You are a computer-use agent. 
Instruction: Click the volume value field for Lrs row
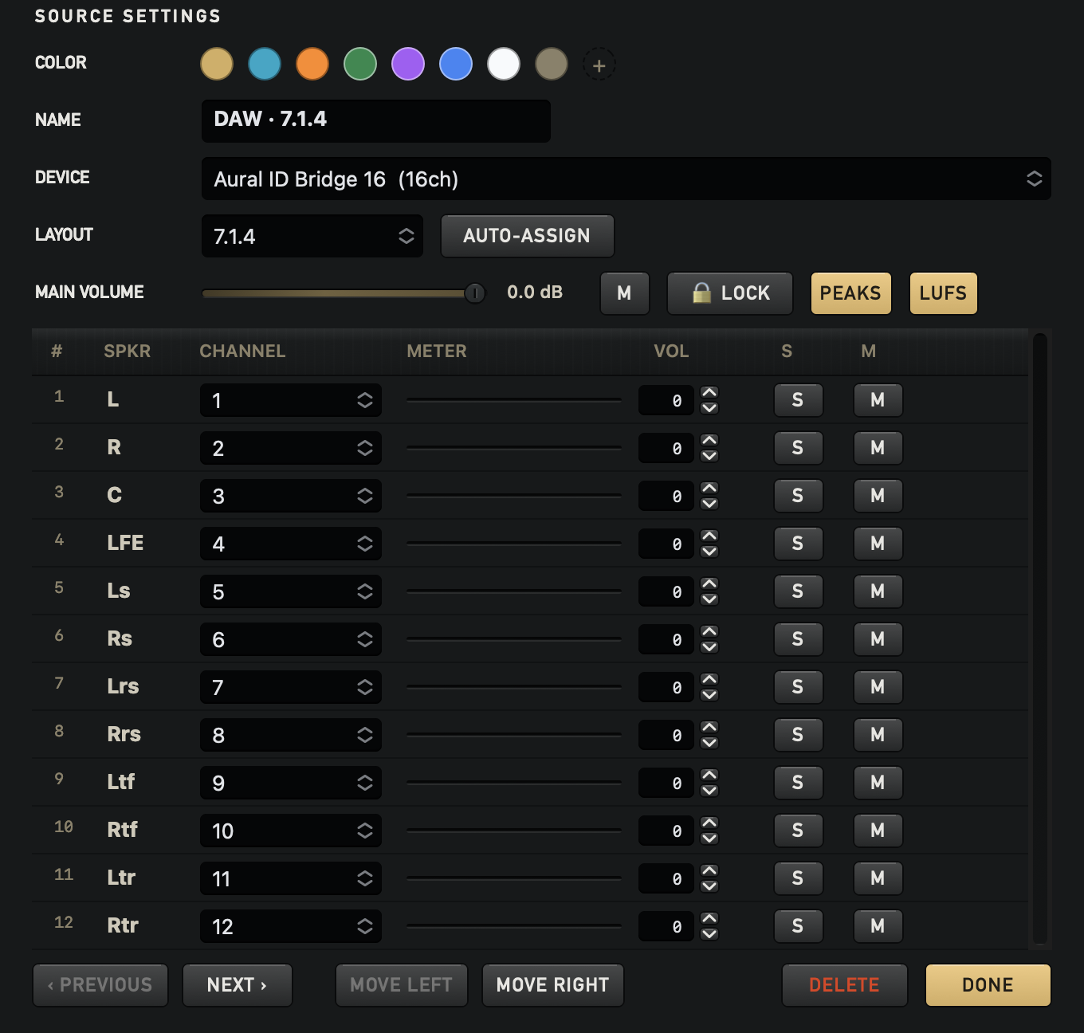(x=666, y=687)
